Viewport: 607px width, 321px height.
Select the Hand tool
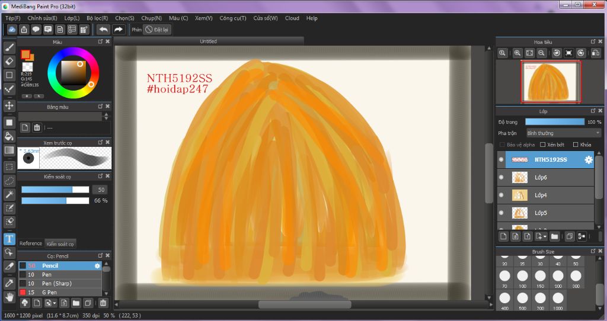(9, 297)
